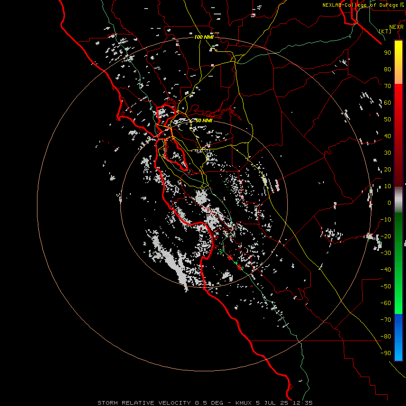The width and height of the screenshot is (406, 406).
Task: Click the 50 value on the velocity scale
Action: click(x=388, y=120)
